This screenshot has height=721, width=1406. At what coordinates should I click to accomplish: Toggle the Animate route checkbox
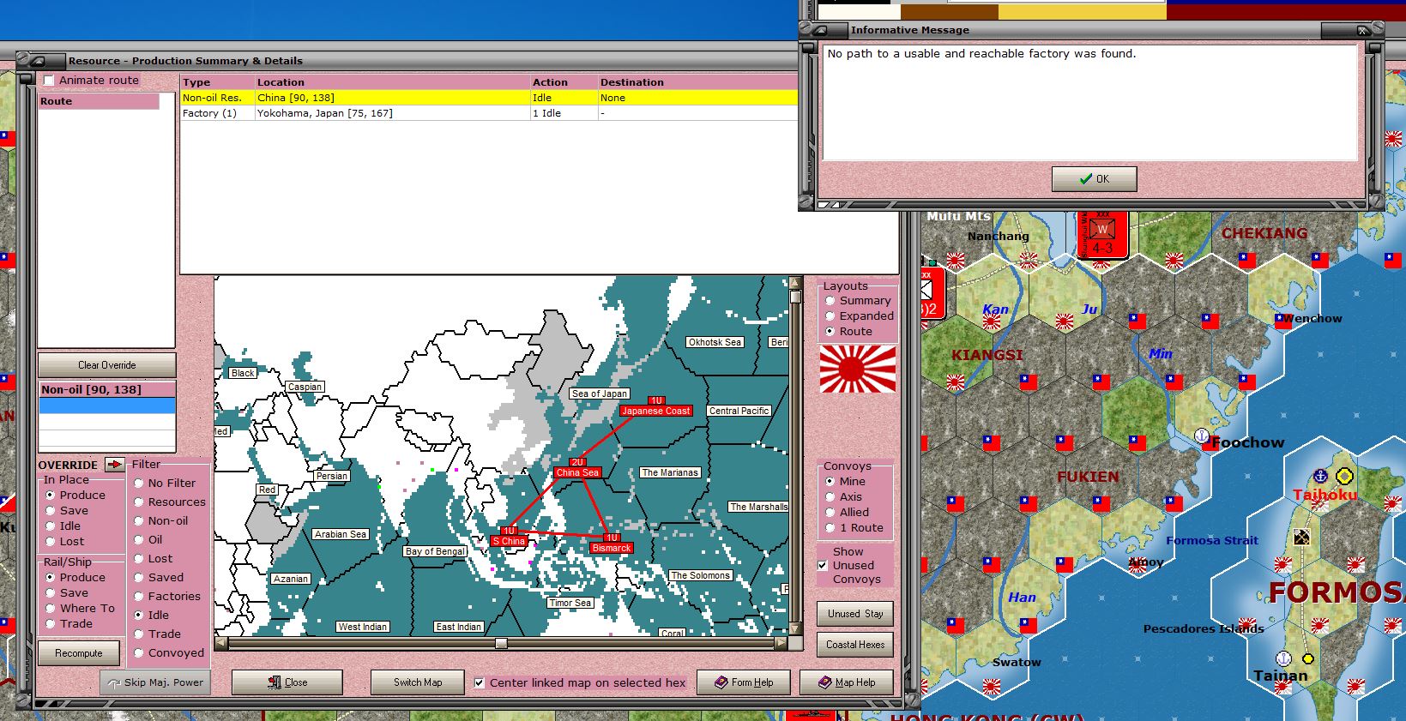click(49, 81)
